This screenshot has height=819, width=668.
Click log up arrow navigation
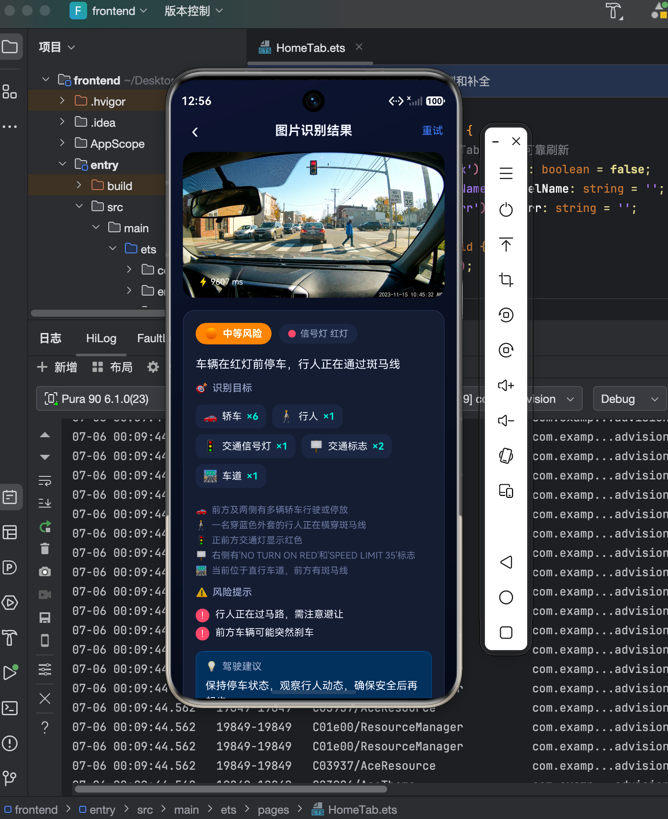point(45,435)
